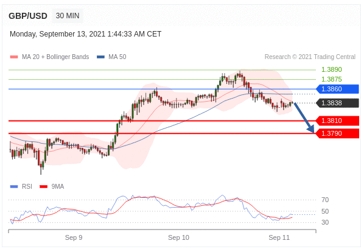Click the Sep 11 date axis label
This screenshot has width=361, height=249.
279,237
